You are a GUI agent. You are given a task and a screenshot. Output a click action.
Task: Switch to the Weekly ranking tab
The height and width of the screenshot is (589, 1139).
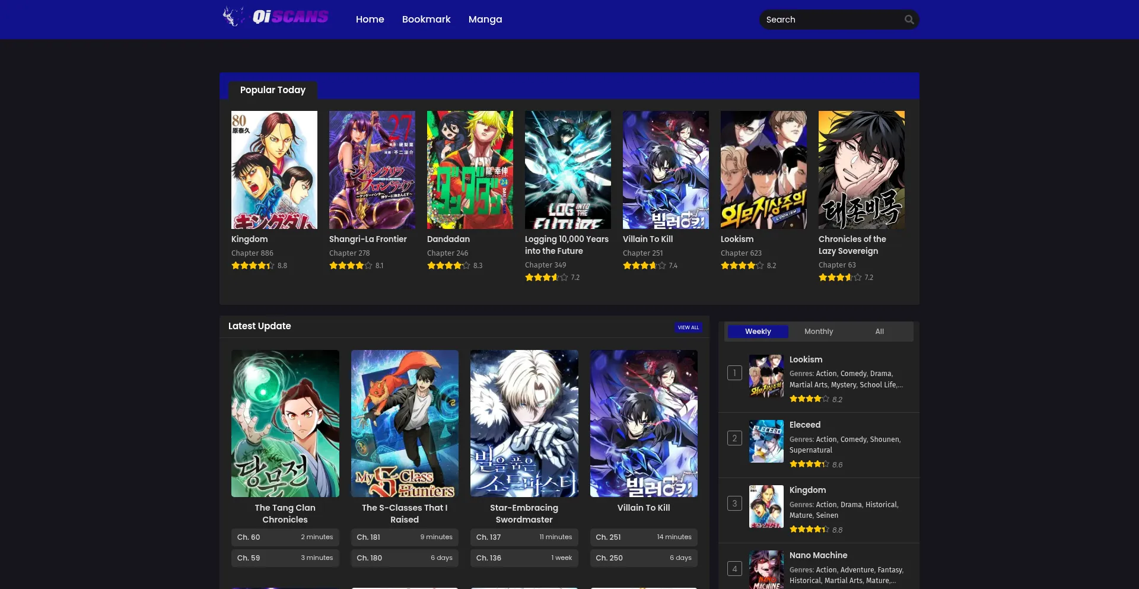tap(758, 332)
